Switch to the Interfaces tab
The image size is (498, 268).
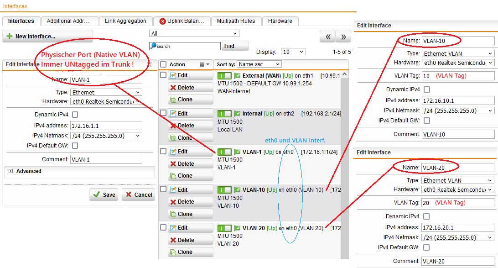point(21,21)
